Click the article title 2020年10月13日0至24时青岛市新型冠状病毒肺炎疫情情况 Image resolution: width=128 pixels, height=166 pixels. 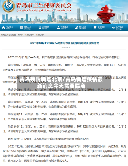pos(64,43)
